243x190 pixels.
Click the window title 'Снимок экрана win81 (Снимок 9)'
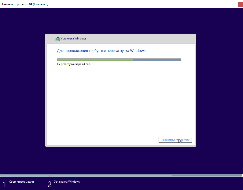click(x=25, y=4)
